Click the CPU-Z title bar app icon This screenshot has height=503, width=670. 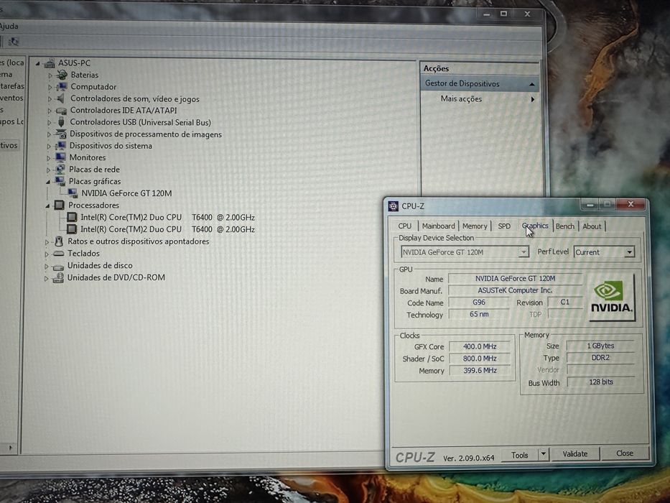pos(393,206)
